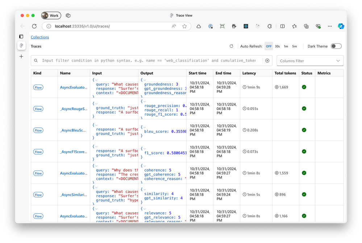Open split screen view icon

[x=282, y=26]
